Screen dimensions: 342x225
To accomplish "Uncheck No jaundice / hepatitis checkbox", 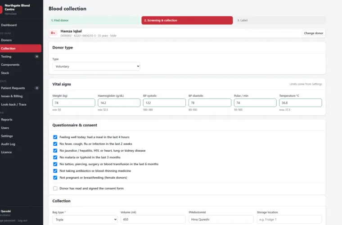I will pos(55,150).
